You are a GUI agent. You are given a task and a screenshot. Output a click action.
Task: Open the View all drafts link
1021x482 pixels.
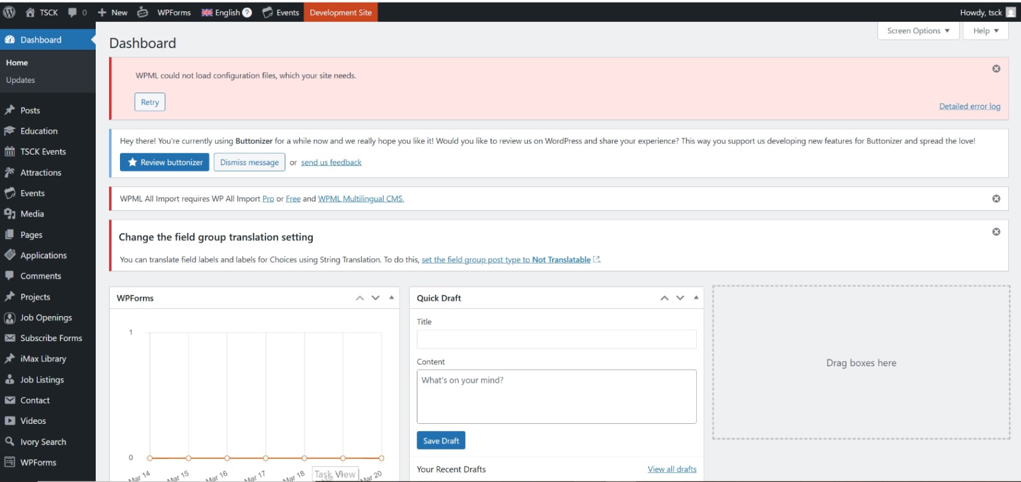click(672, 469)
